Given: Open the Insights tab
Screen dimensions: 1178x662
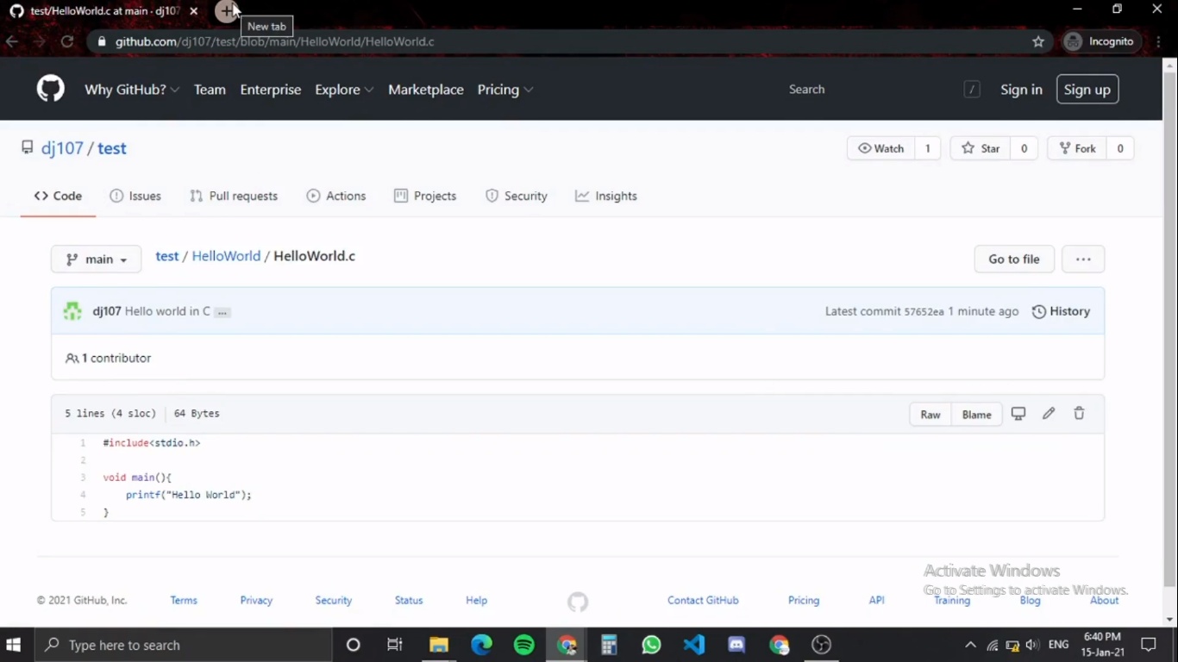Looking at the screenshot, I should [x=606, y=196].
